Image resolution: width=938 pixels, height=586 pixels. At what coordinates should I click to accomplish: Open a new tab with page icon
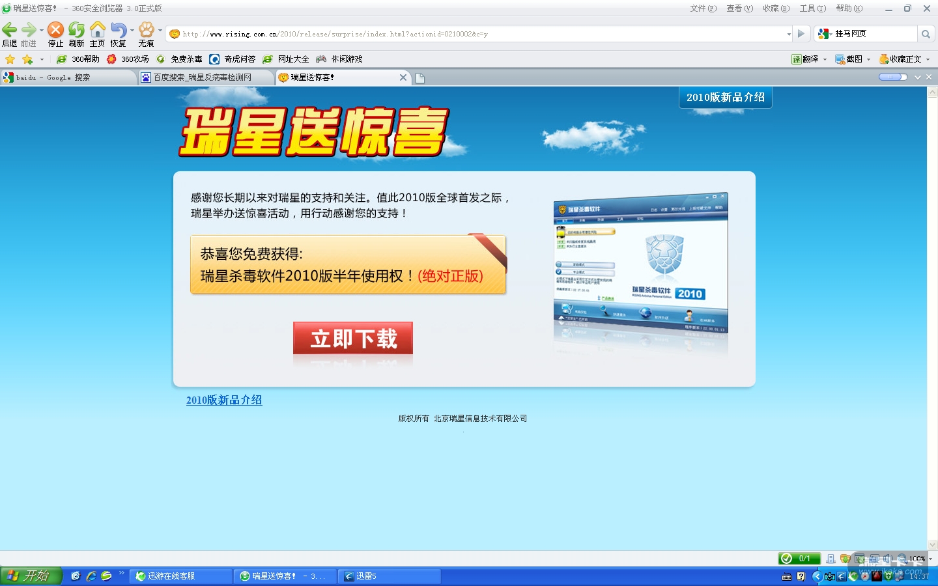pyautogui.click(x=420, y=78)
